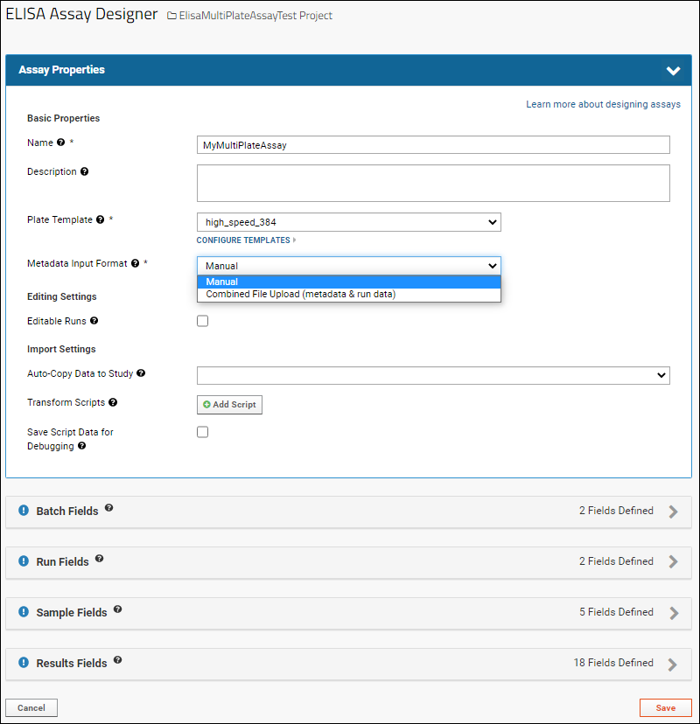Click the Description help question-mark icon

tap(84, 171)
